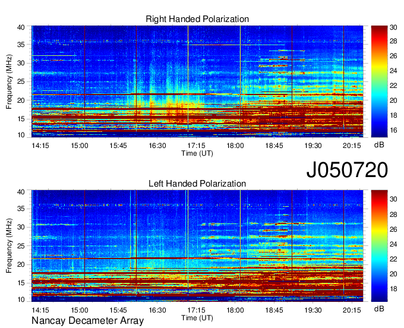Click 25 MHz tick of Right Handed plot
This screenshot has width=404, height=328.
coord(21,81)
